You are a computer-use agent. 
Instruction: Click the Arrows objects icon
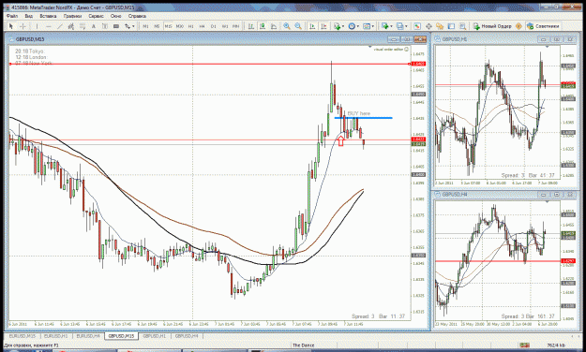tap(128, 26)
